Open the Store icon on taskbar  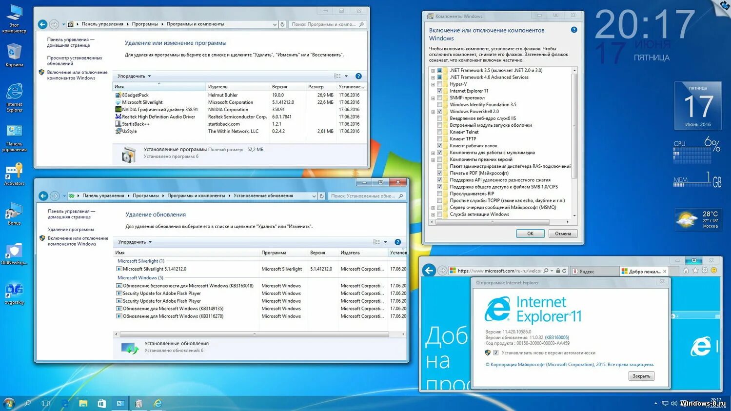[101, 404]
